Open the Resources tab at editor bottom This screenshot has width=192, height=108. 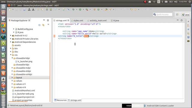pyautogui.click(x=61, y=100)
